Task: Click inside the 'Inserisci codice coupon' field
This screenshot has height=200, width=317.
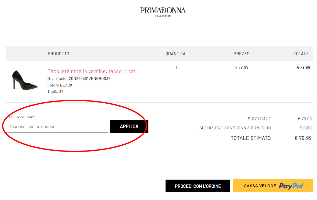Action: click(57, 126)
